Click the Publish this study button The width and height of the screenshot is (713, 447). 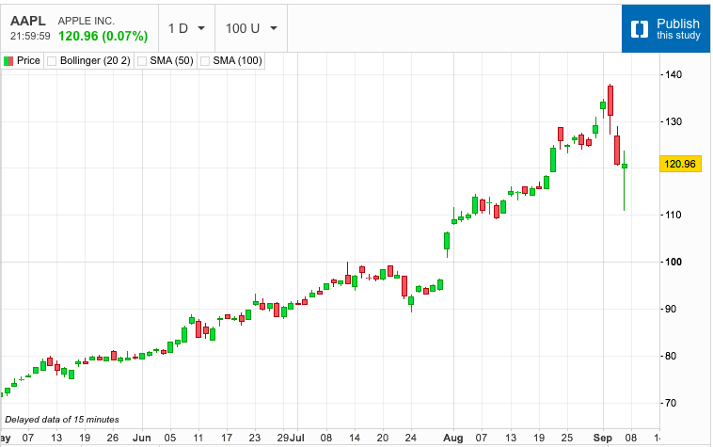point(666,28)
